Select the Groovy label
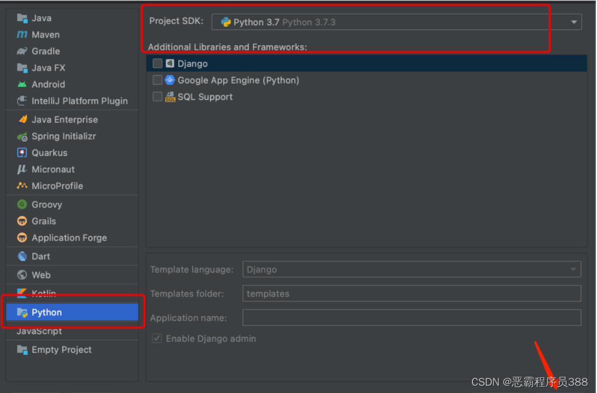This screenshot has height=393, width=597. 47,205
